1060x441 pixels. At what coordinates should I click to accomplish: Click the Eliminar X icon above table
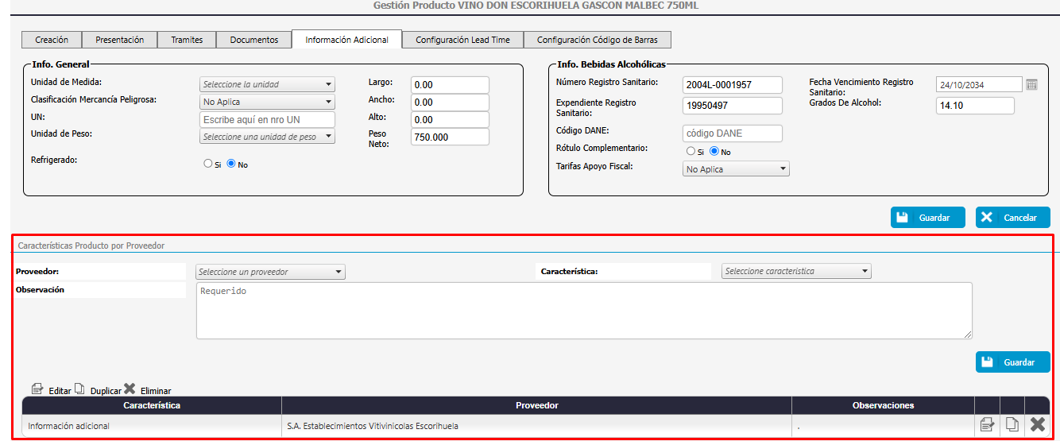(130, 389)
